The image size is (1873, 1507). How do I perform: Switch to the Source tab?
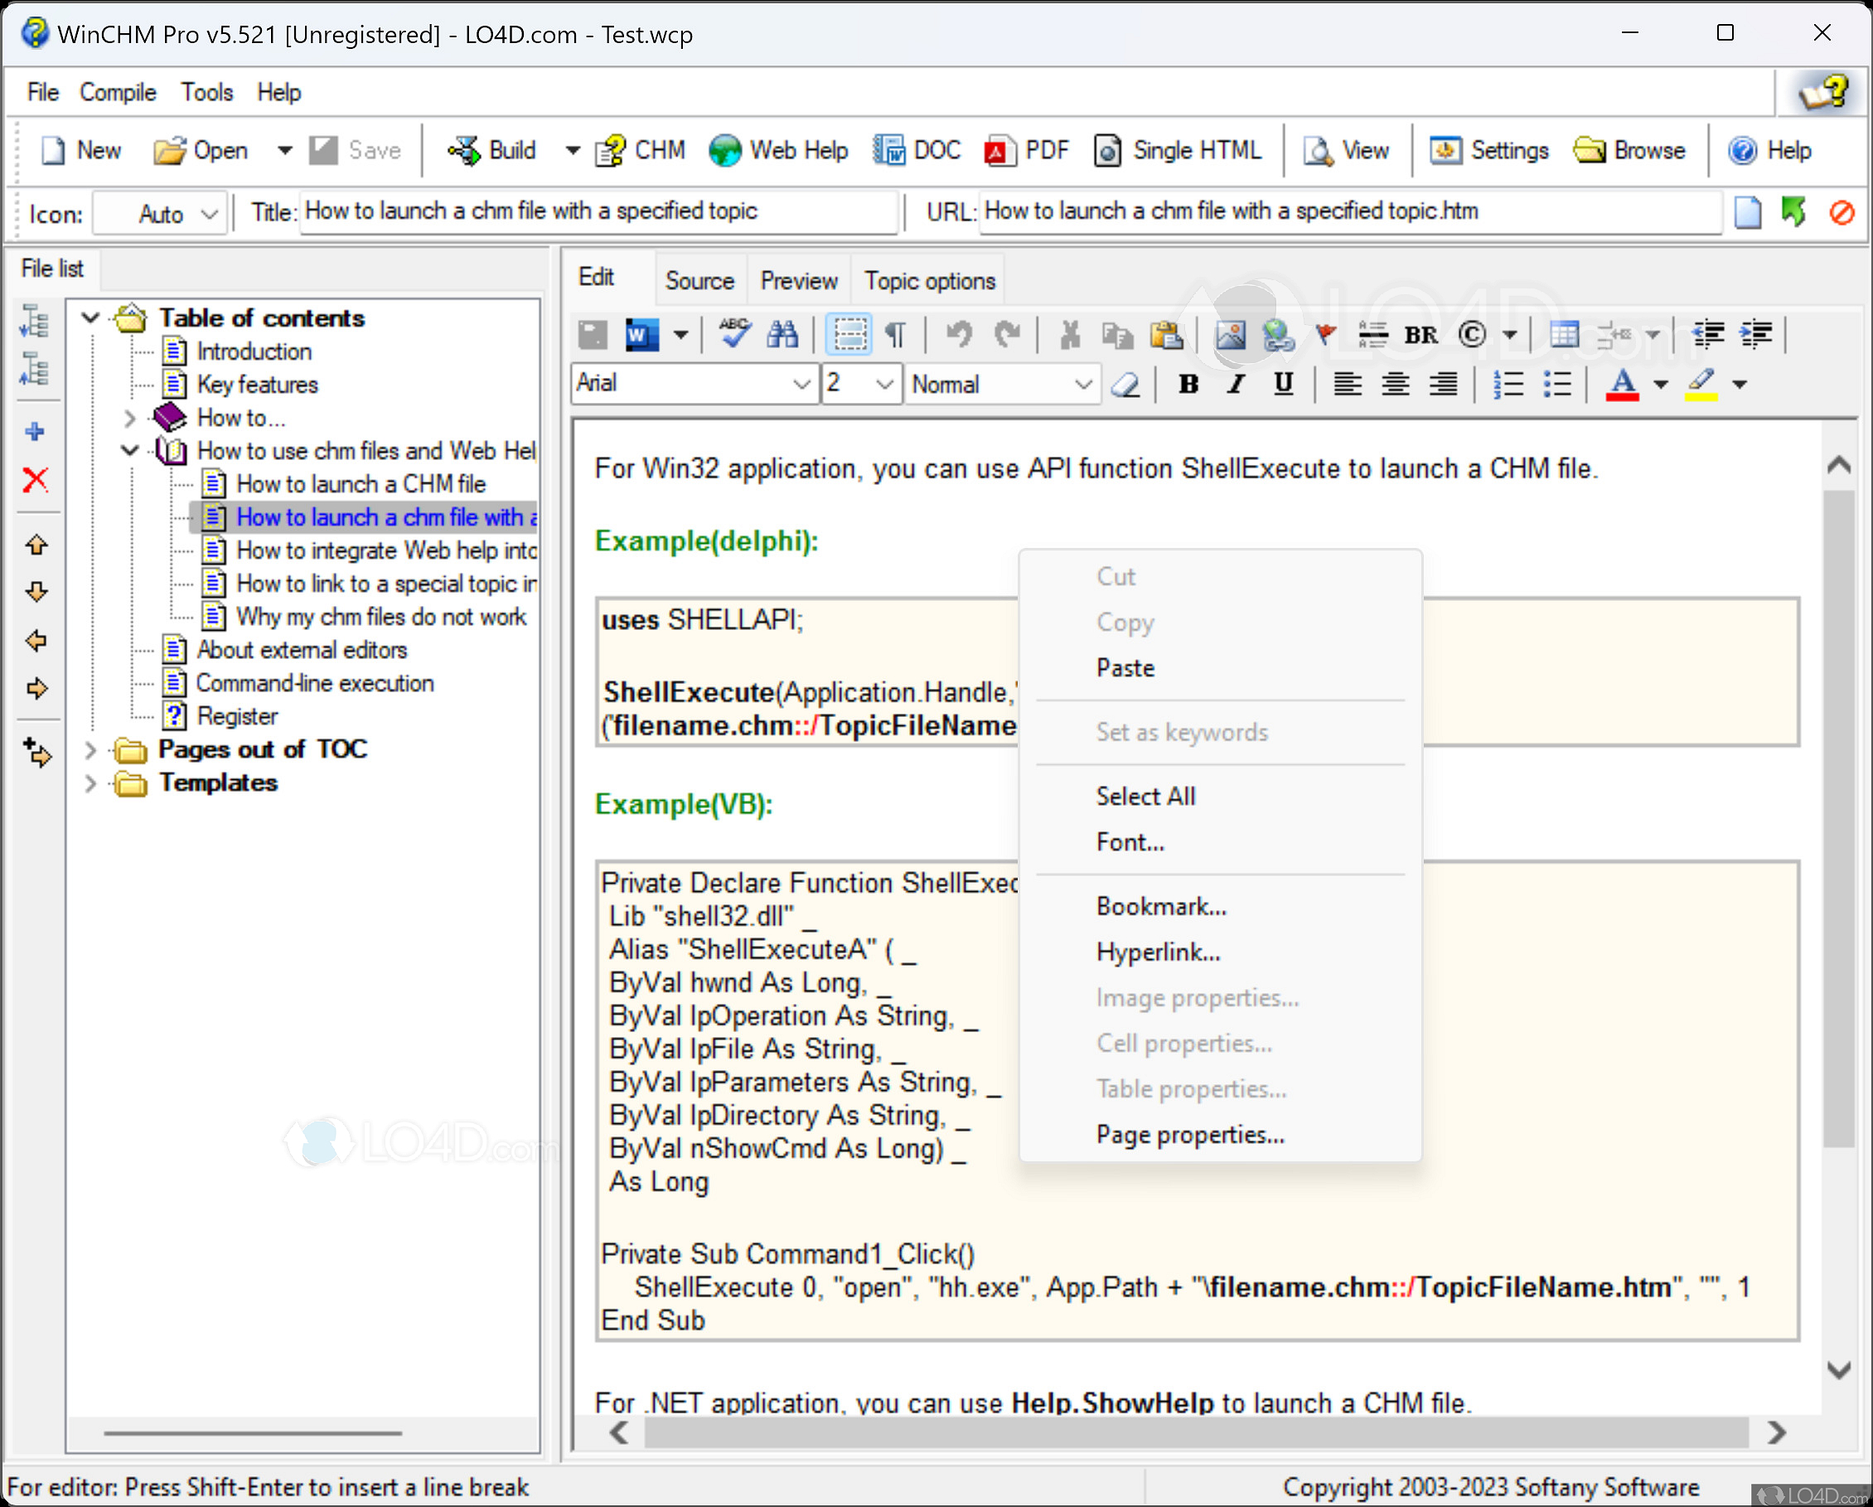[x=699, y=281]
